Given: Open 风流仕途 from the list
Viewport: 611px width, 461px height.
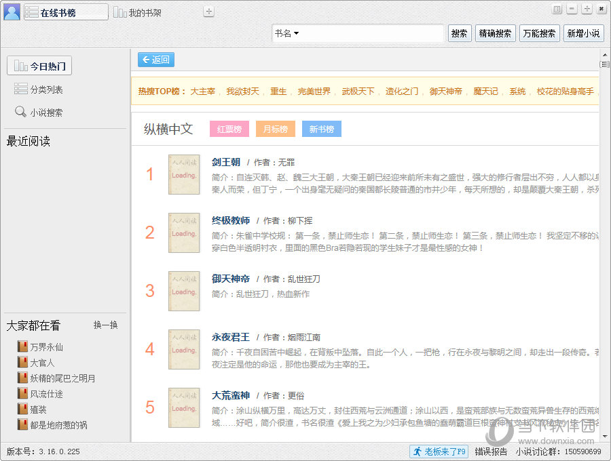Looking at the screenshot, I should 46,394.
